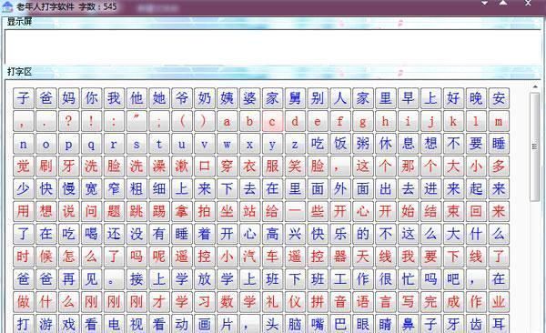This screenshot has width=546, height=333.
Task: Click the scrollbar up arrow
Action: pyautogui.click(x=535, y=86)
